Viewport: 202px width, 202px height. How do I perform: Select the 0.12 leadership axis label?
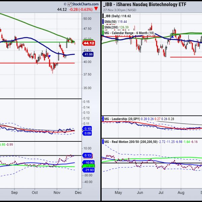[87, 118]
